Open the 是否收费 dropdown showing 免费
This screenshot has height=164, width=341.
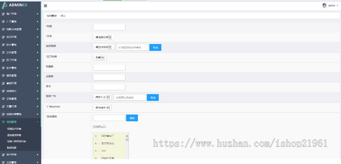(x=100, y=57)
